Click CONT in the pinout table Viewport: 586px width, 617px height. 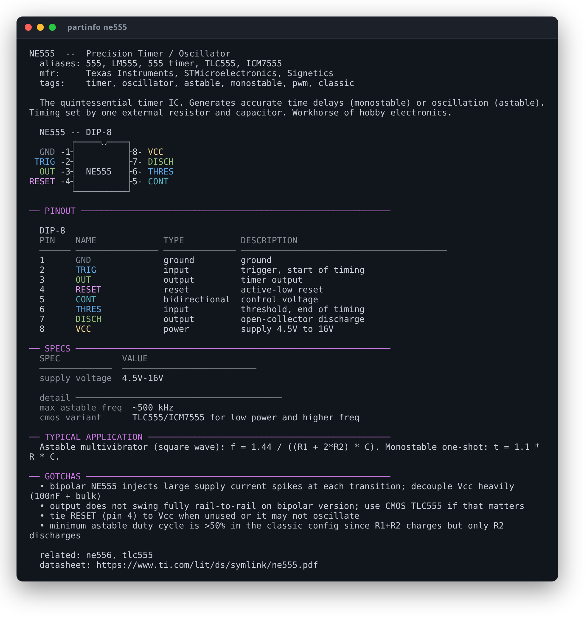86,299
